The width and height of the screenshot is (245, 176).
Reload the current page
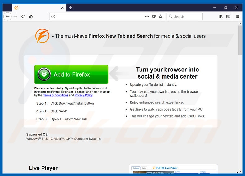click(x=23, y=16)
